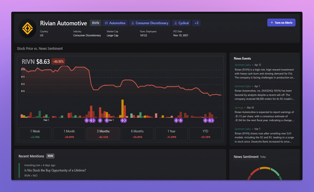Viewport: 314px width, 192px height.
Task: Select the RIVN ticker tag in the header
Action: pyautogui.click(x=96, y=23)
